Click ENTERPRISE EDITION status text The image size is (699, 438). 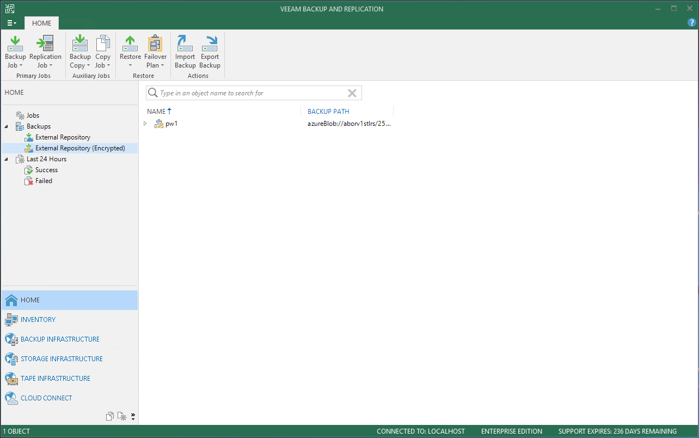point(512,431)
